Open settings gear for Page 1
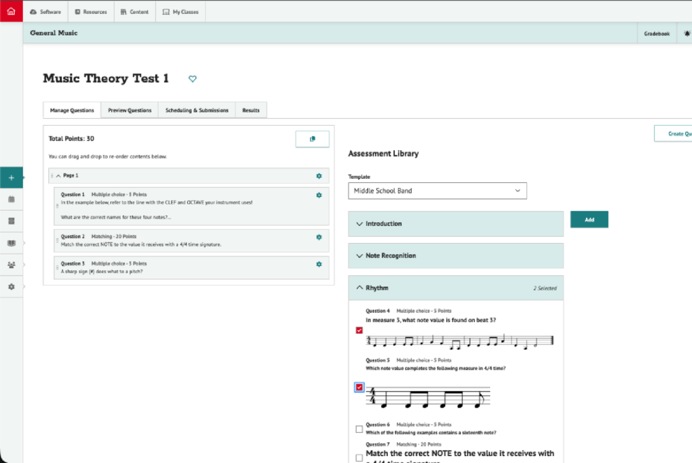This screenshot has width=692, height=463. (319, 176)
